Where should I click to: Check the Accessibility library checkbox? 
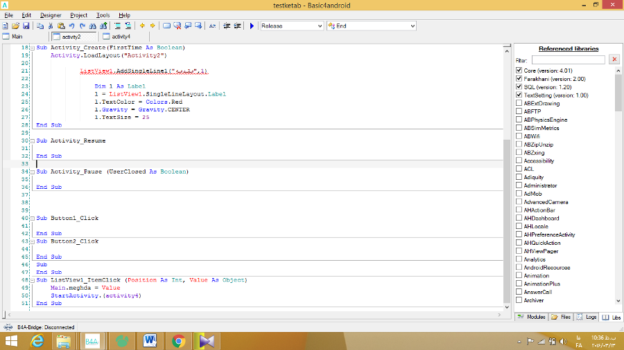click(x=519, y=160)
